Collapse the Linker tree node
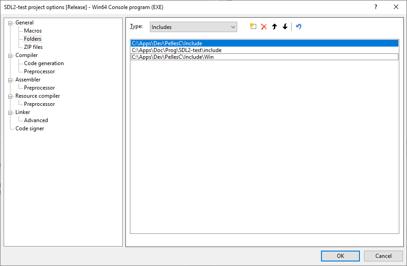This screenshot has height=266, width=407. click(x=10, y=113)
